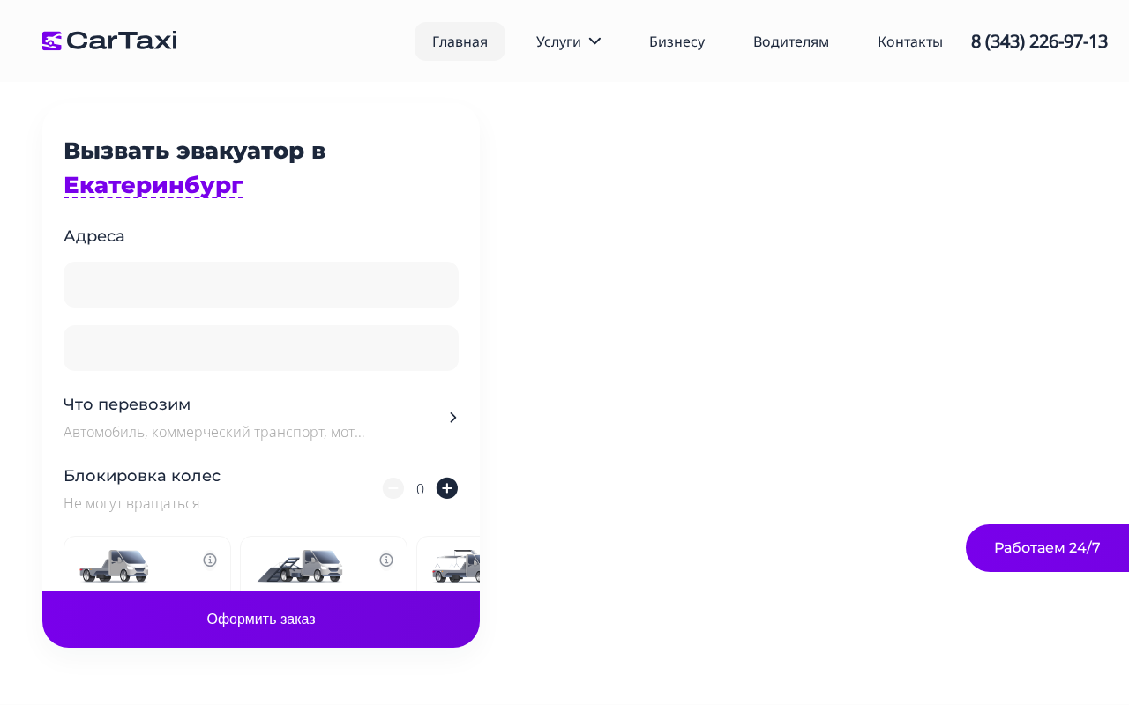The width and height of the screenshot is (1129, 705).
Task: Select the third crane tow truck card
Action: (x=448, y=564)
